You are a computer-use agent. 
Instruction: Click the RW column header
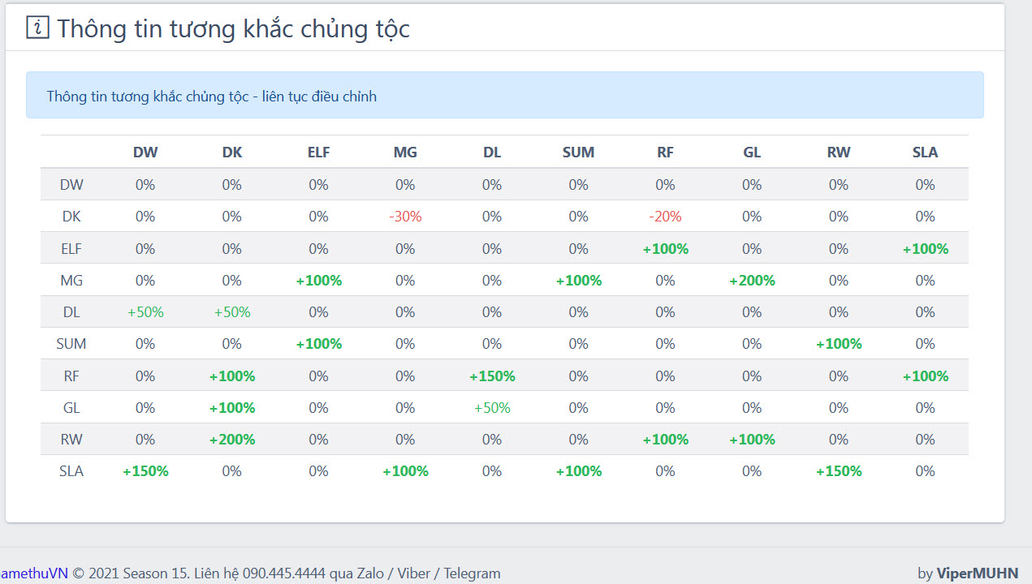pos(838,152)
